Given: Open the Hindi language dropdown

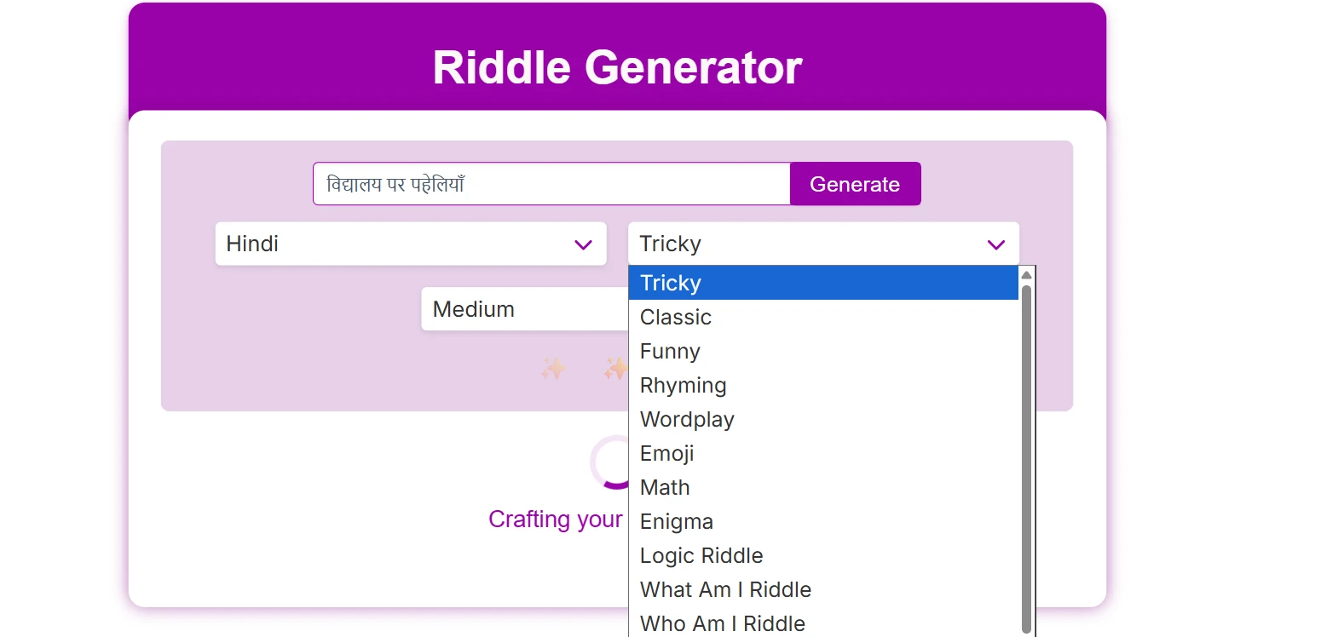Looking at the screenshot, I should pos(410,244).
